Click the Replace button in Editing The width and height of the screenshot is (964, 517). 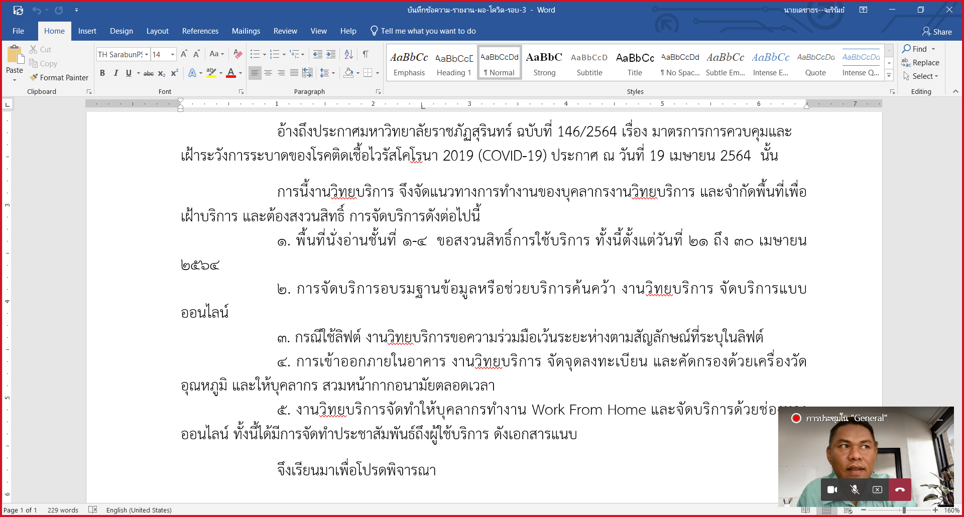coord(920,63)
